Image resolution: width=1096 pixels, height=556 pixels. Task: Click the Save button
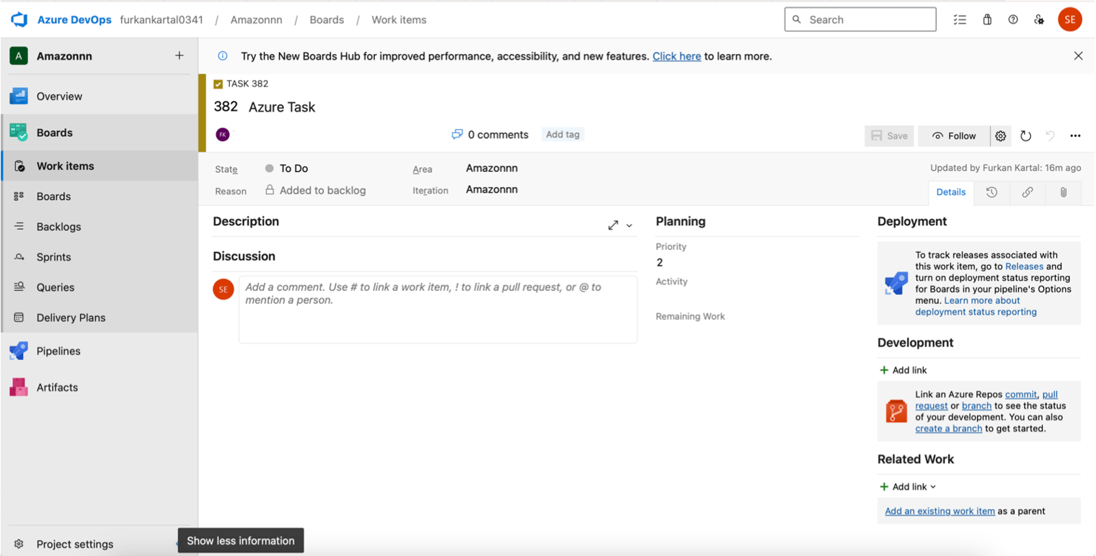(x=889, y=135)
